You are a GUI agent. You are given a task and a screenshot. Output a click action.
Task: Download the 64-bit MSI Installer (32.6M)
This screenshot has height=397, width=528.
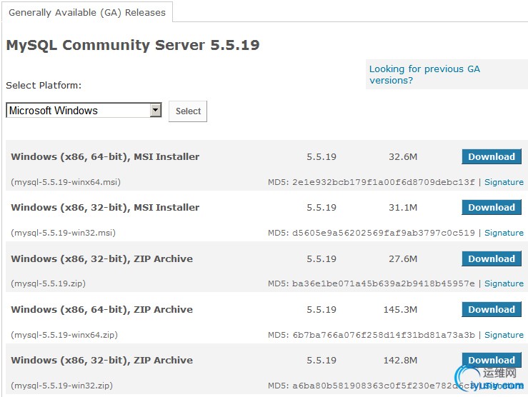(492, 157)
